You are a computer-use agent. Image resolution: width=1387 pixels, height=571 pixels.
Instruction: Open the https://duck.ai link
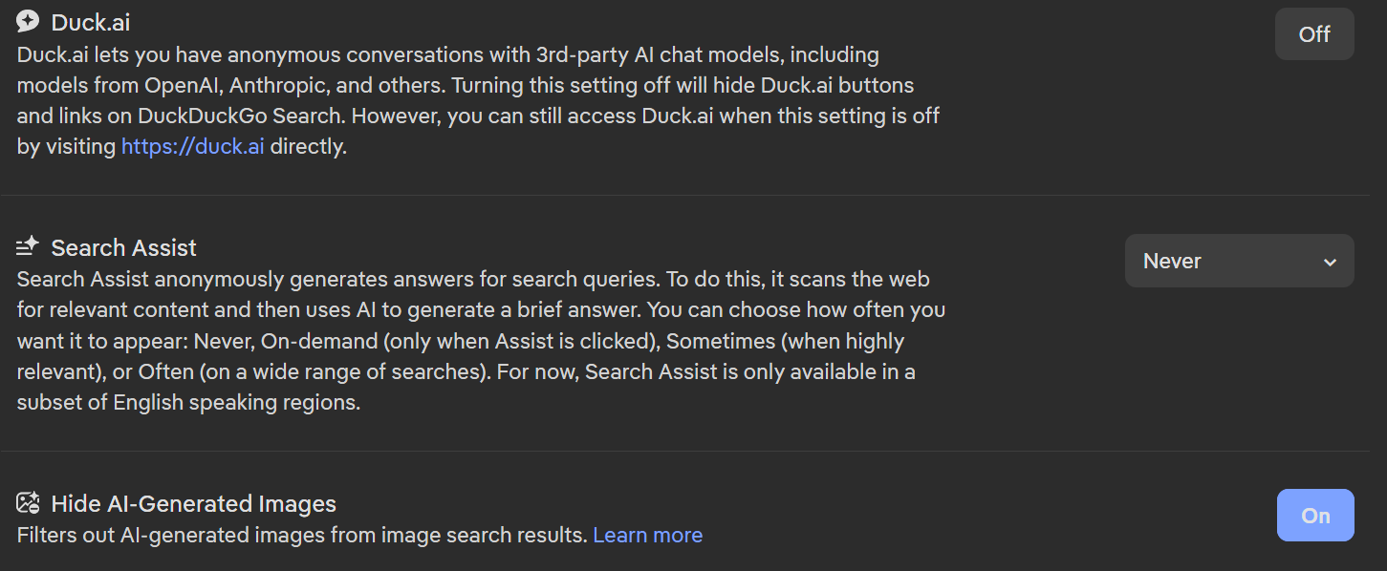click(x=192, y=147)
